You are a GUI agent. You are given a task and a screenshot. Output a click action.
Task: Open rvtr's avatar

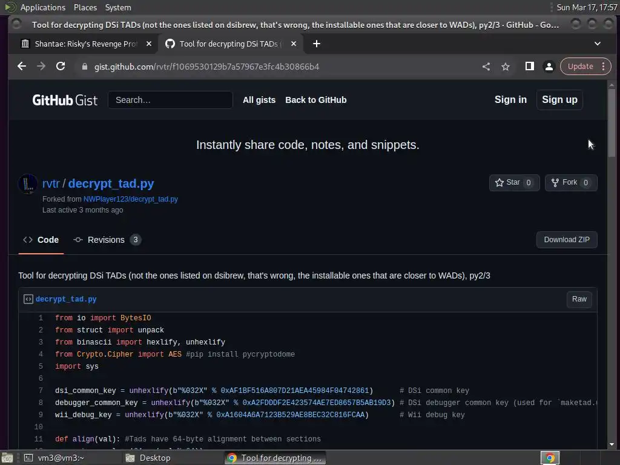click(x=28, y=184)
